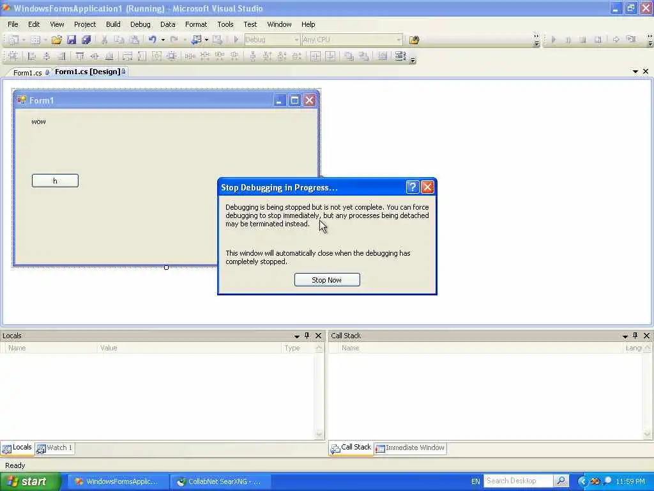Open the Project menu

tap(85, 24)
